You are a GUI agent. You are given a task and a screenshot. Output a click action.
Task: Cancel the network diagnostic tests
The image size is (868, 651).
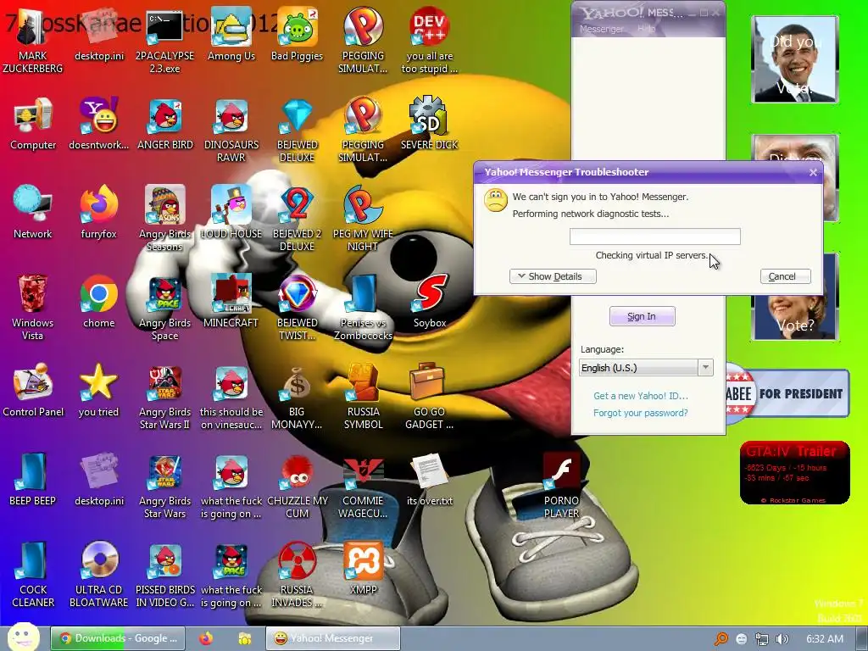[786, 276]
